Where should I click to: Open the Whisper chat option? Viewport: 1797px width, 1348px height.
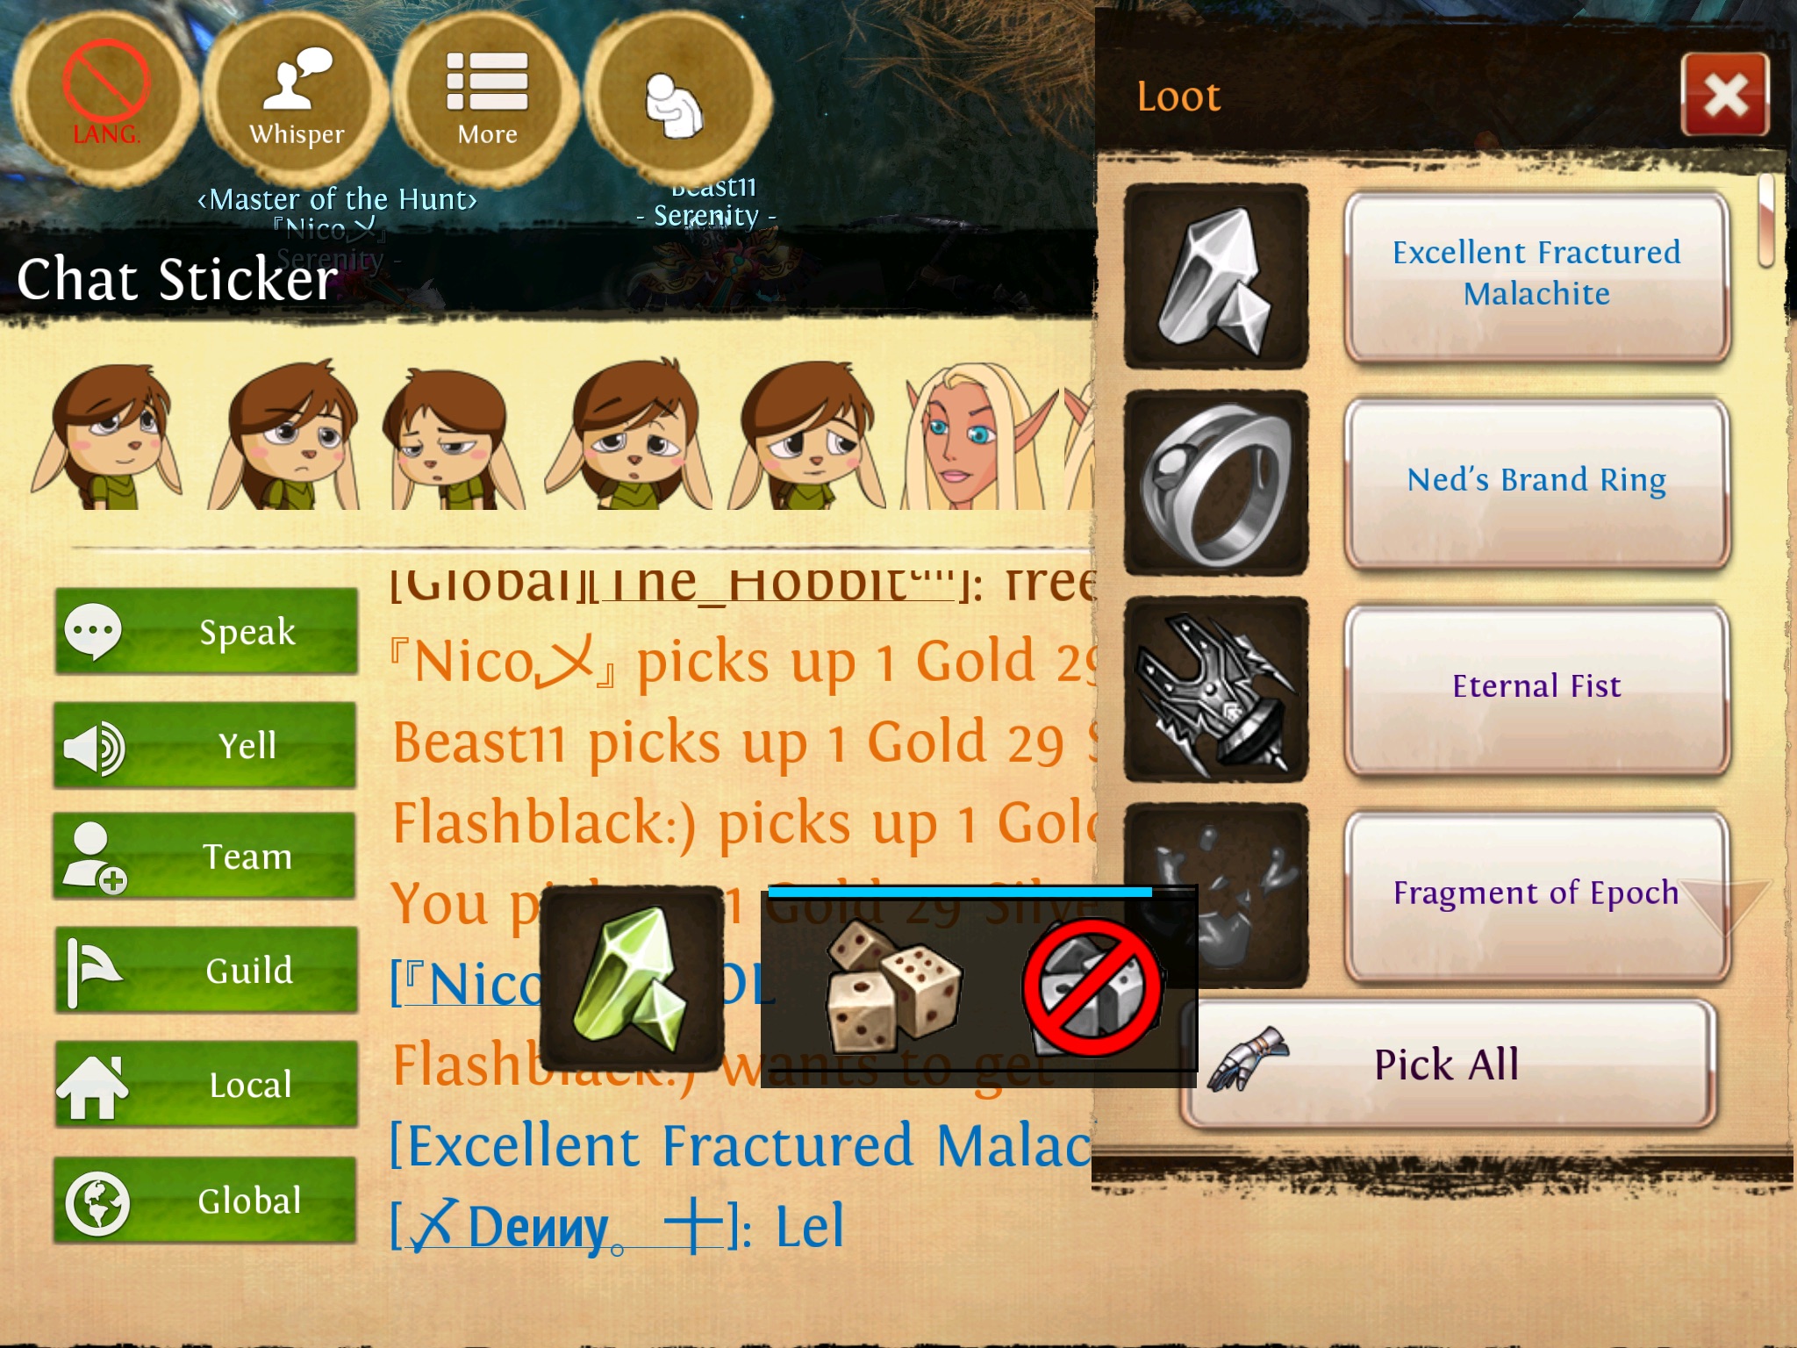(x=297, y=98)
